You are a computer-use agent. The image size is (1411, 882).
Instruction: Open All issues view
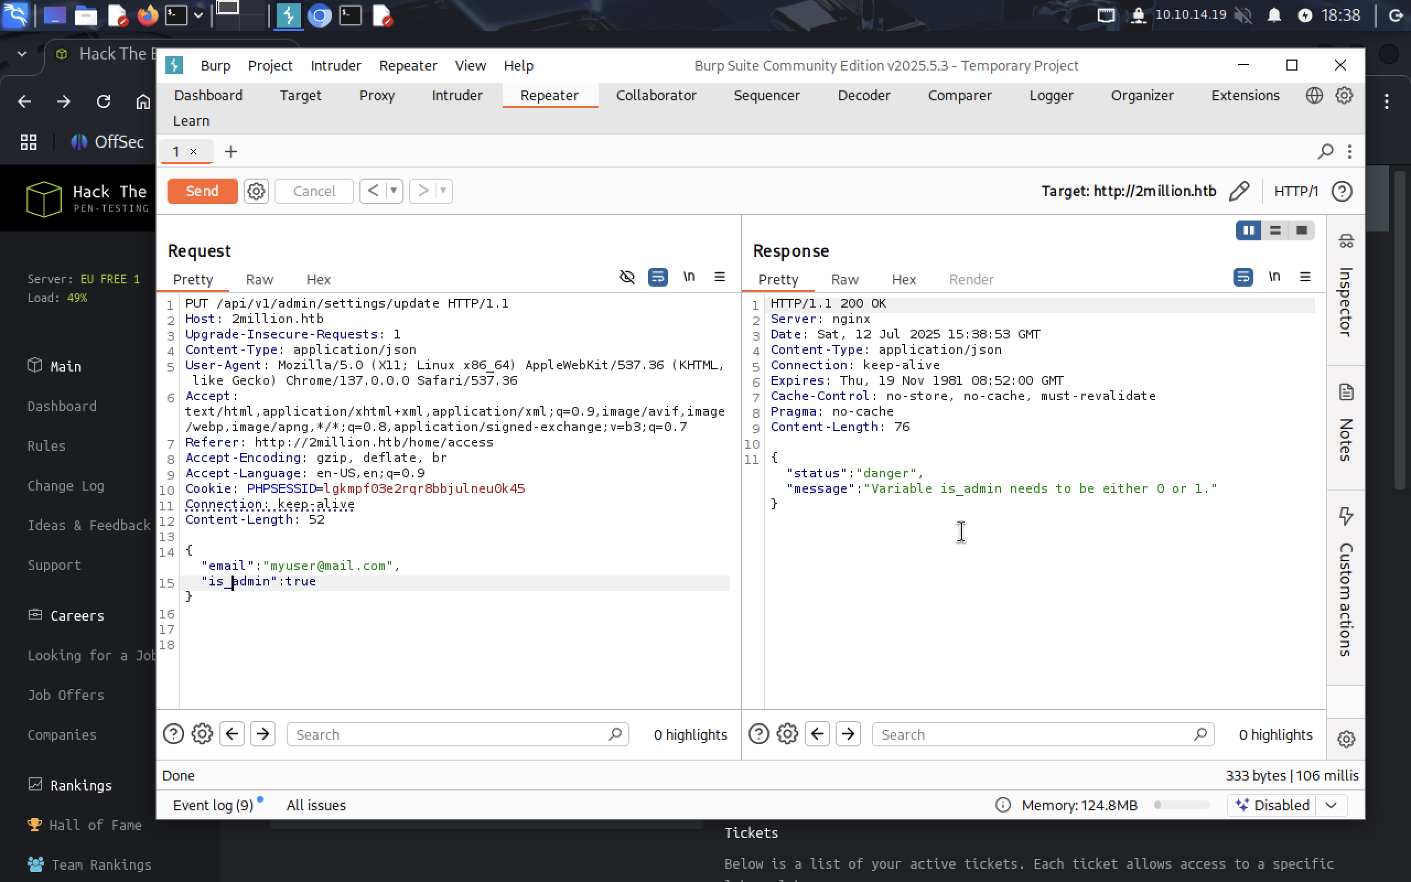pyautogui.click(x=316, y=805)
